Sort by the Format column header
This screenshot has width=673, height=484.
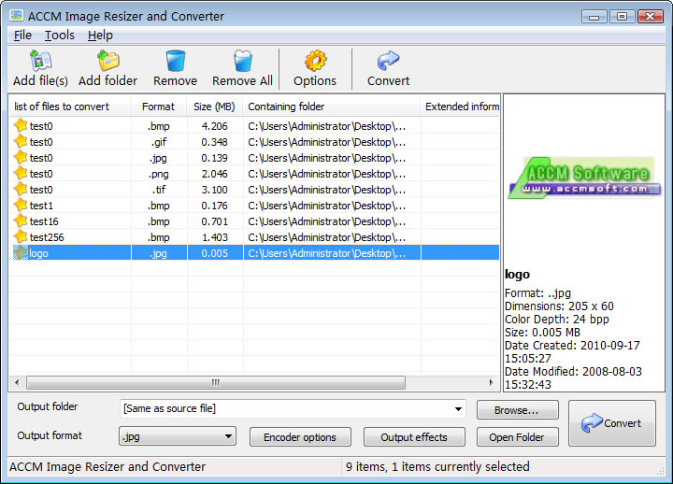click(x=159, y=107)
